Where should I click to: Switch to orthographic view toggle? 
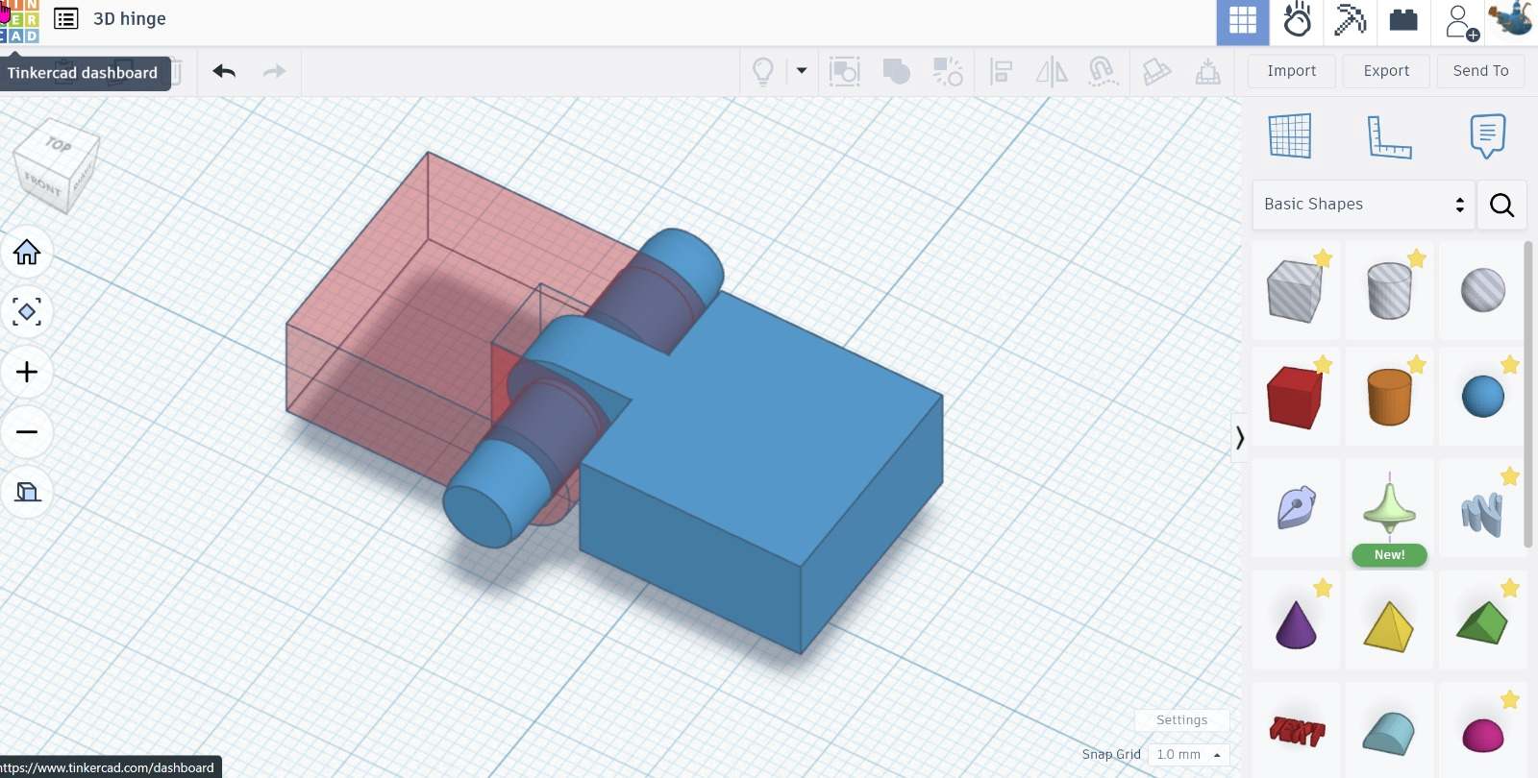[x=27, y=492]
